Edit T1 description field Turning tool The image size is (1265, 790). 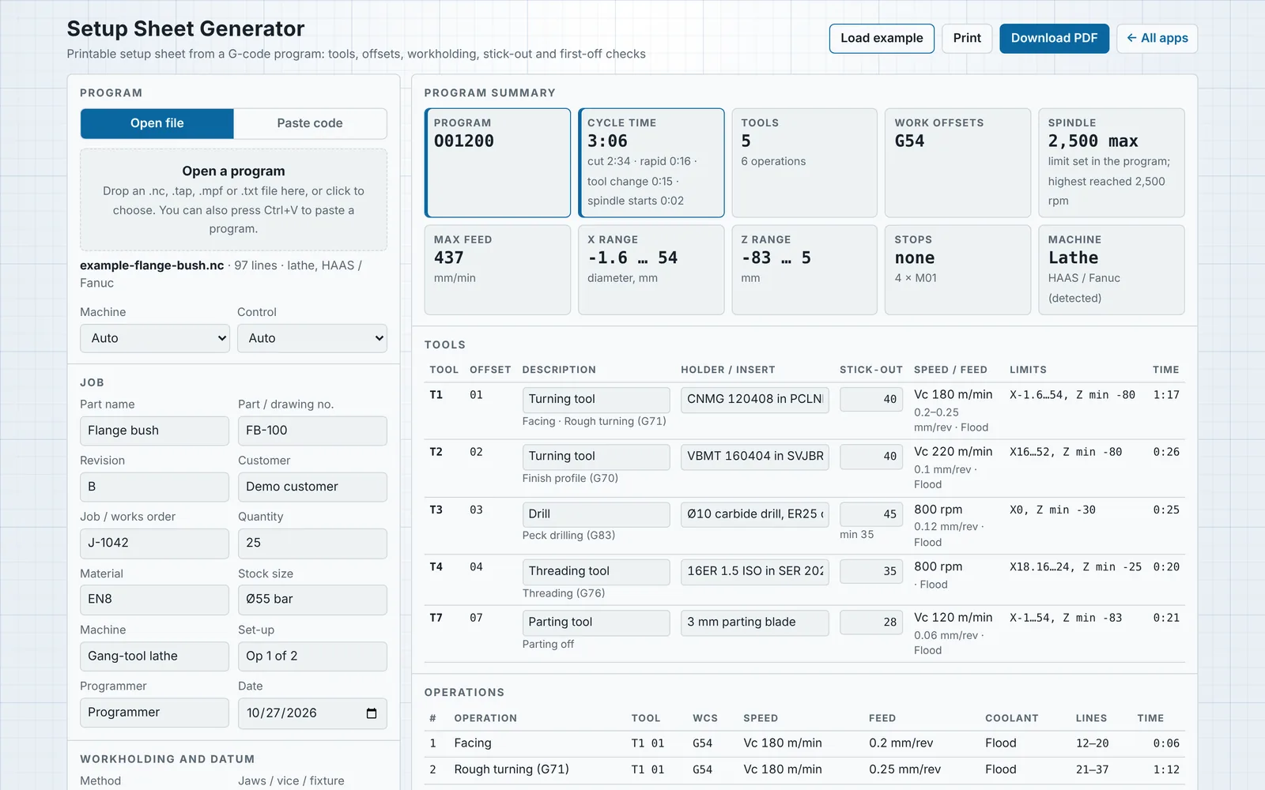(x=596, y=399)
